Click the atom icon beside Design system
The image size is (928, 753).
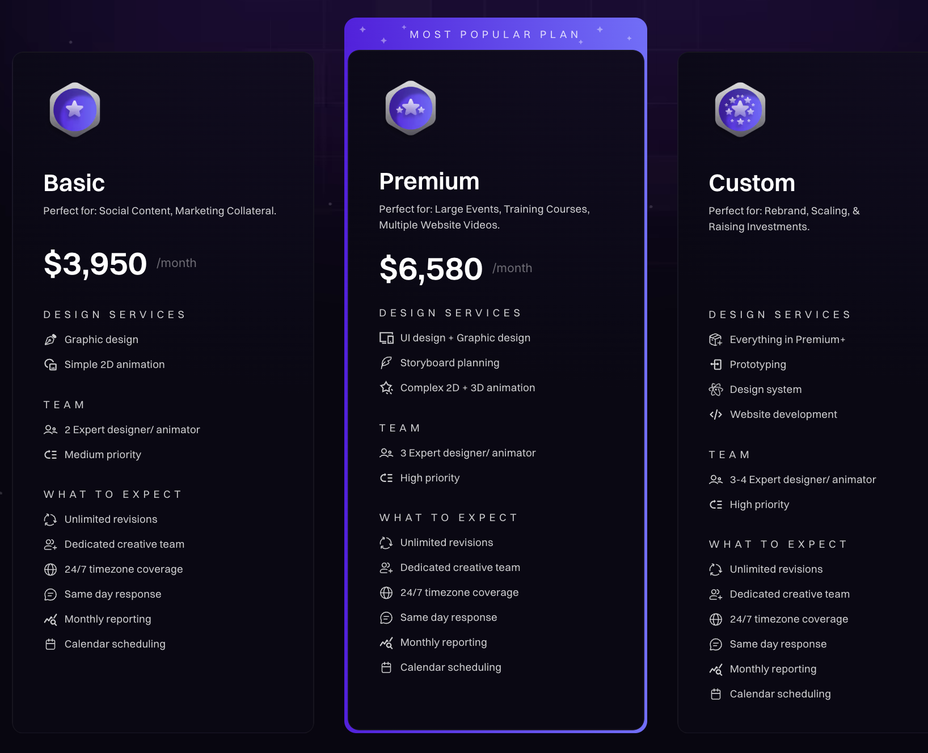click(x=716, y=390)
